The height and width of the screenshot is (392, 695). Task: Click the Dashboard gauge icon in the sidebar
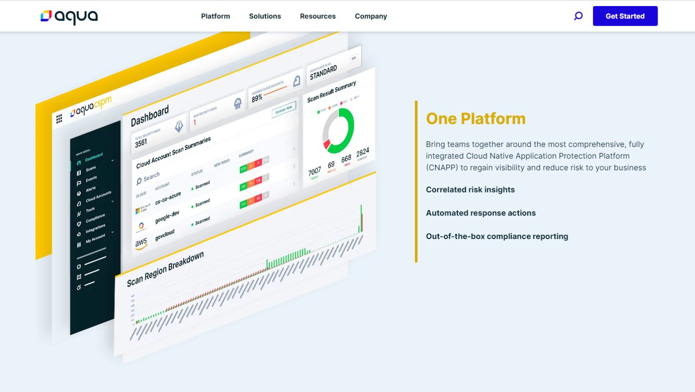click(x=79, y=163)
